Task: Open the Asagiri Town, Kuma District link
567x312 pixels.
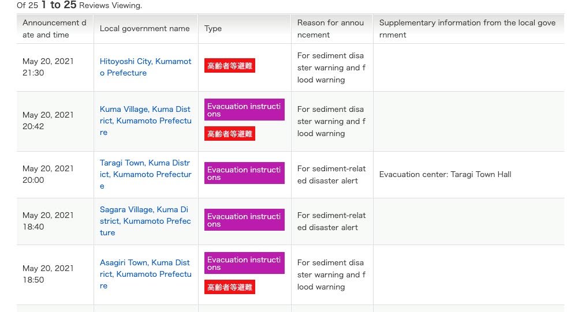Action: tap(145, 274)
